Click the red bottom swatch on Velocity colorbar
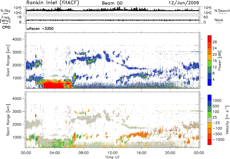This screenshot has height=159, width=230. click(210, 142)
